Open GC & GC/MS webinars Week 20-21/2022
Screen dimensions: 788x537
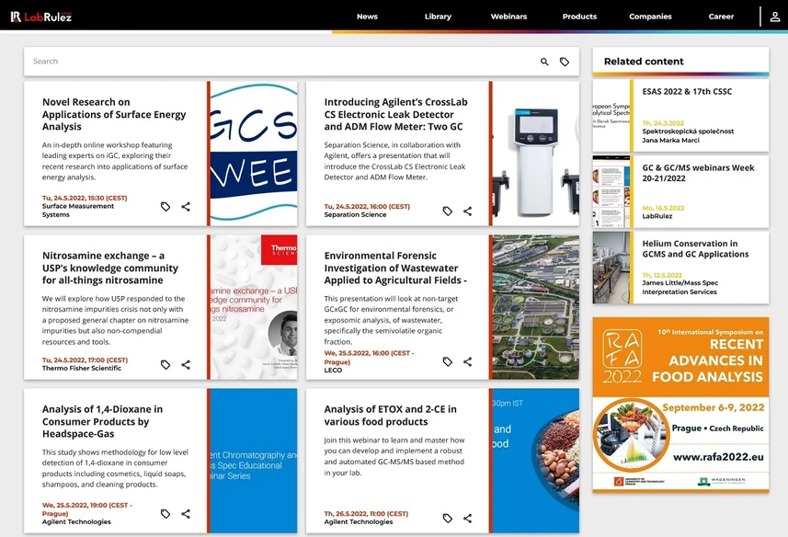(x=698, y=173)
